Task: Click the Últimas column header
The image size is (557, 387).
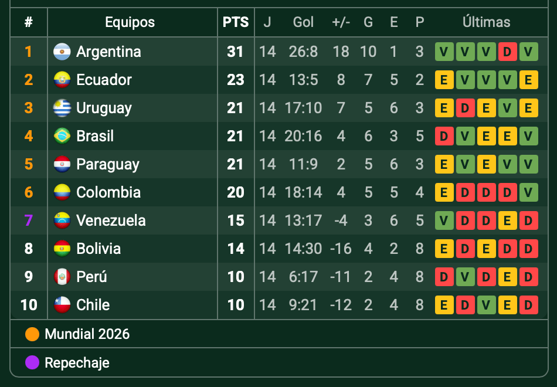Action: pos(486,22)
